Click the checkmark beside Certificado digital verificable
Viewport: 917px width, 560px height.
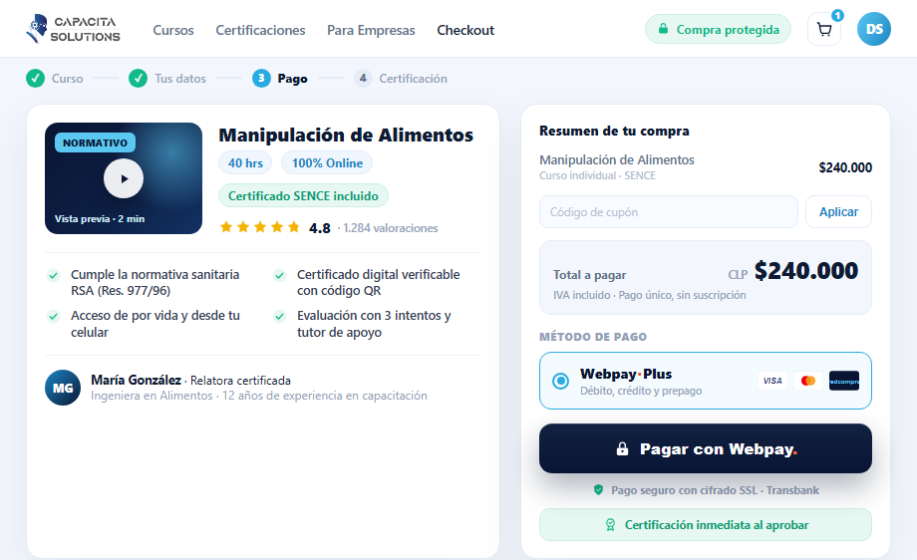(x=279, y=275)
